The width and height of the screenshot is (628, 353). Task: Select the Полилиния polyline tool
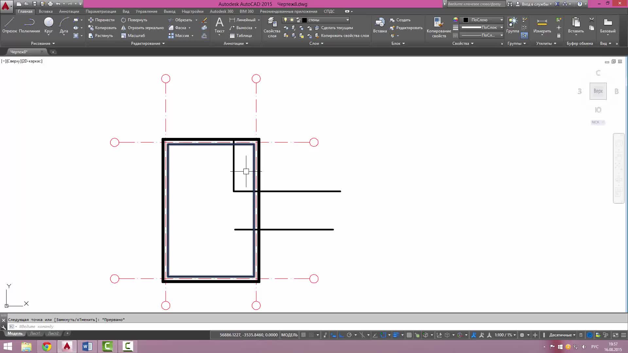tap(29, 25)
